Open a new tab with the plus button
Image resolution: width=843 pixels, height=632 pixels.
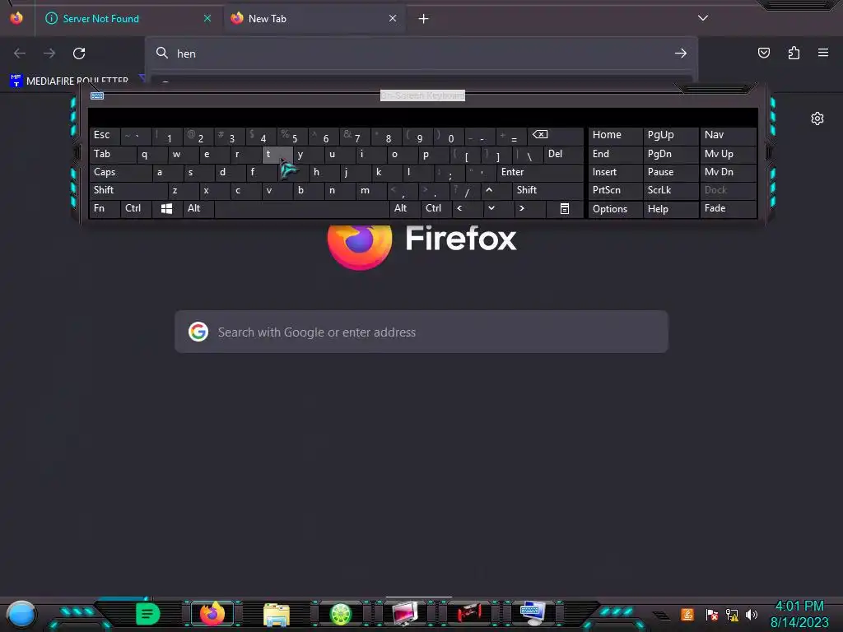(424, 19)
